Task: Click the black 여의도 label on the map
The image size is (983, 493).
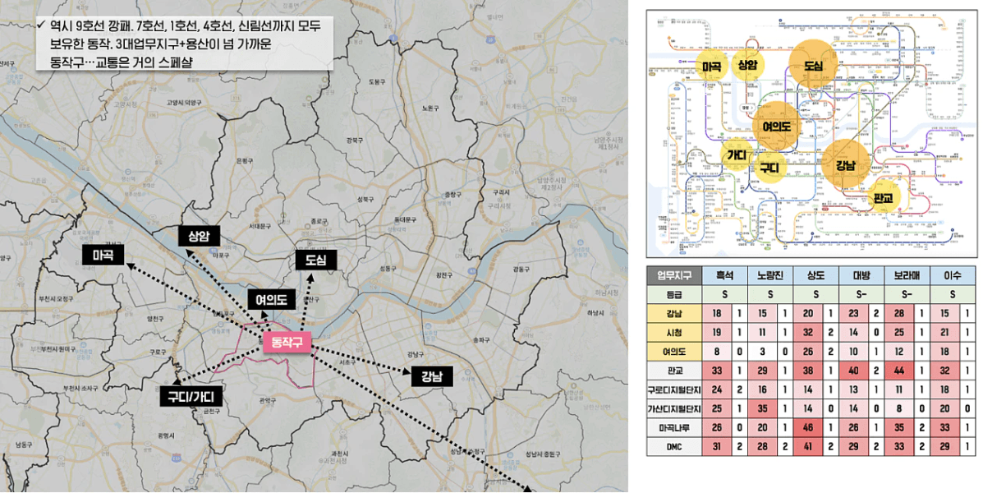Action: point(272,300)
